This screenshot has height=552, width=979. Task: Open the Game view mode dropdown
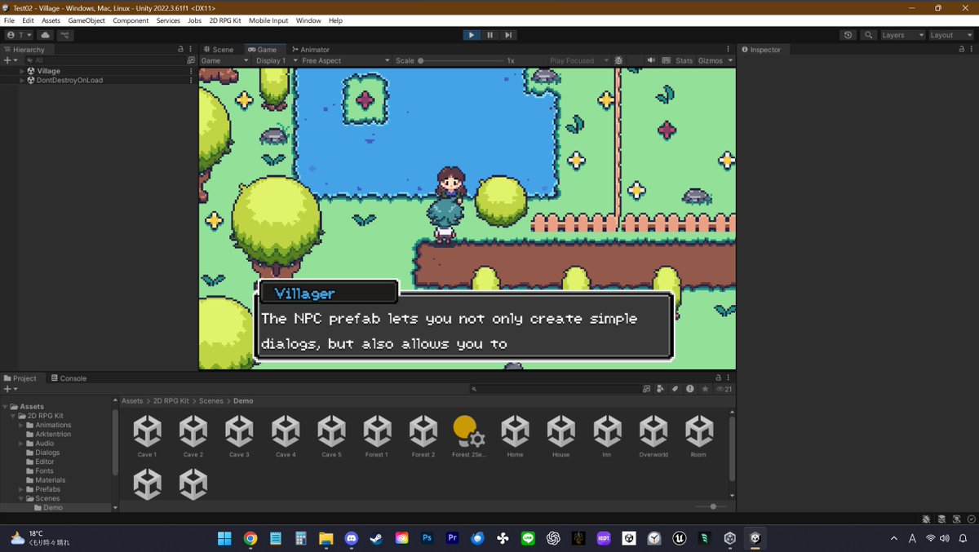click(225, 60)
